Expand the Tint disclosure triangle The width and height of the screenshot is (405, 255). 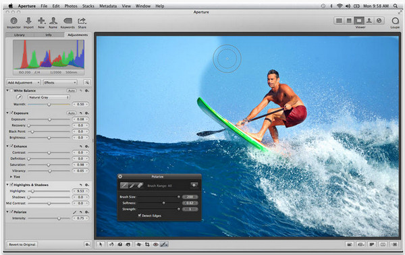[x=11, y=177]
